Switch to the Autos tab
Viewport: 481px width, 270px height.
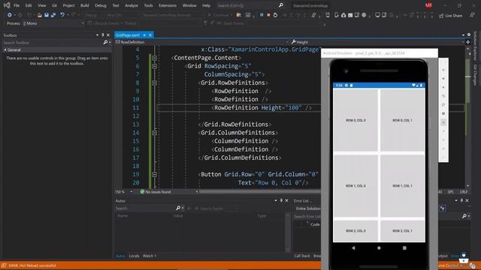[120, 256]
